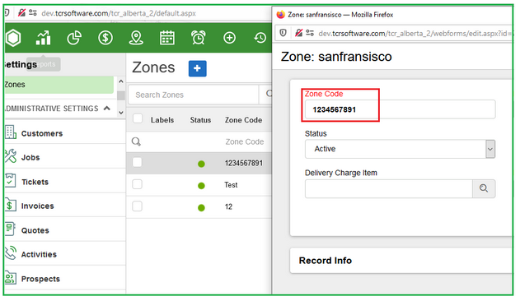The image size is (520, 301).
Task: Open the Status dropdown showing Active
Action: coord(400,149)
